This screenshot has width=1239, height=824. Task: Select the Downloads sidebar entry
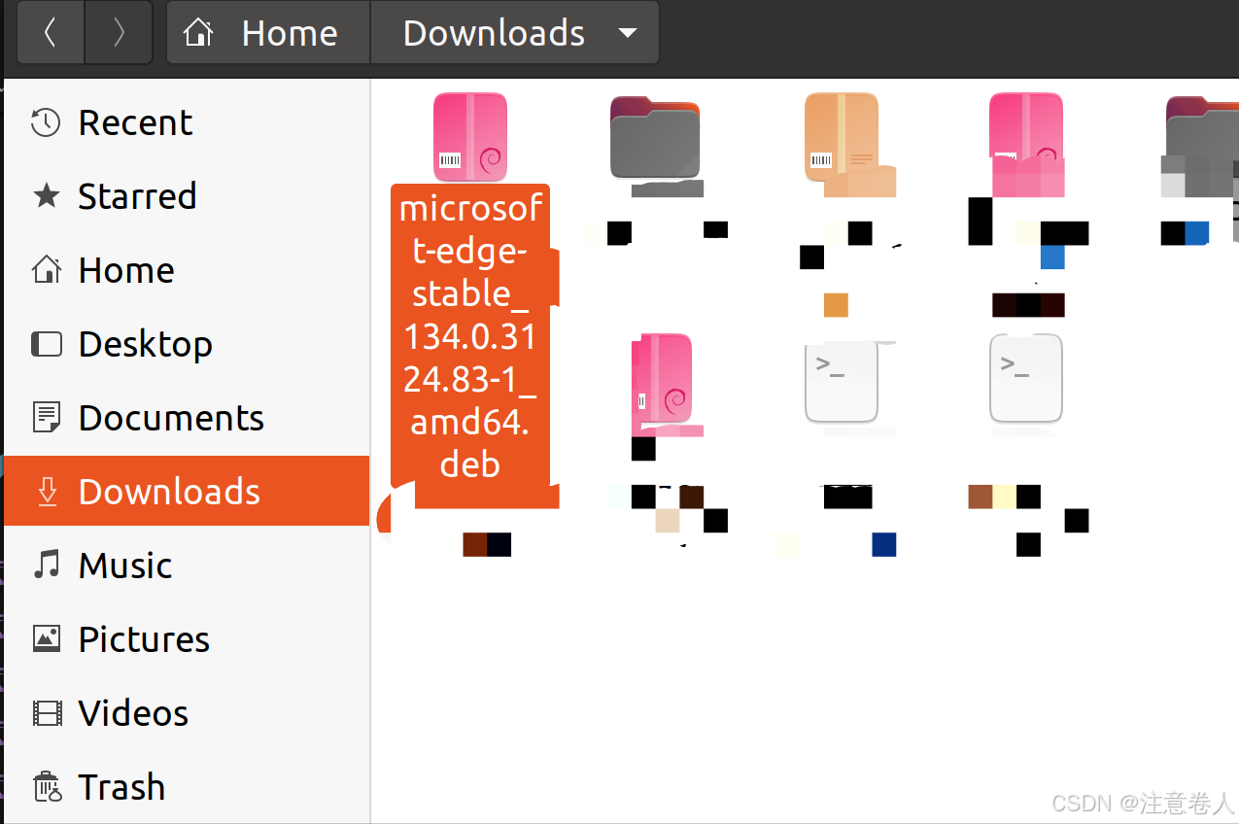tap(168, 492)
